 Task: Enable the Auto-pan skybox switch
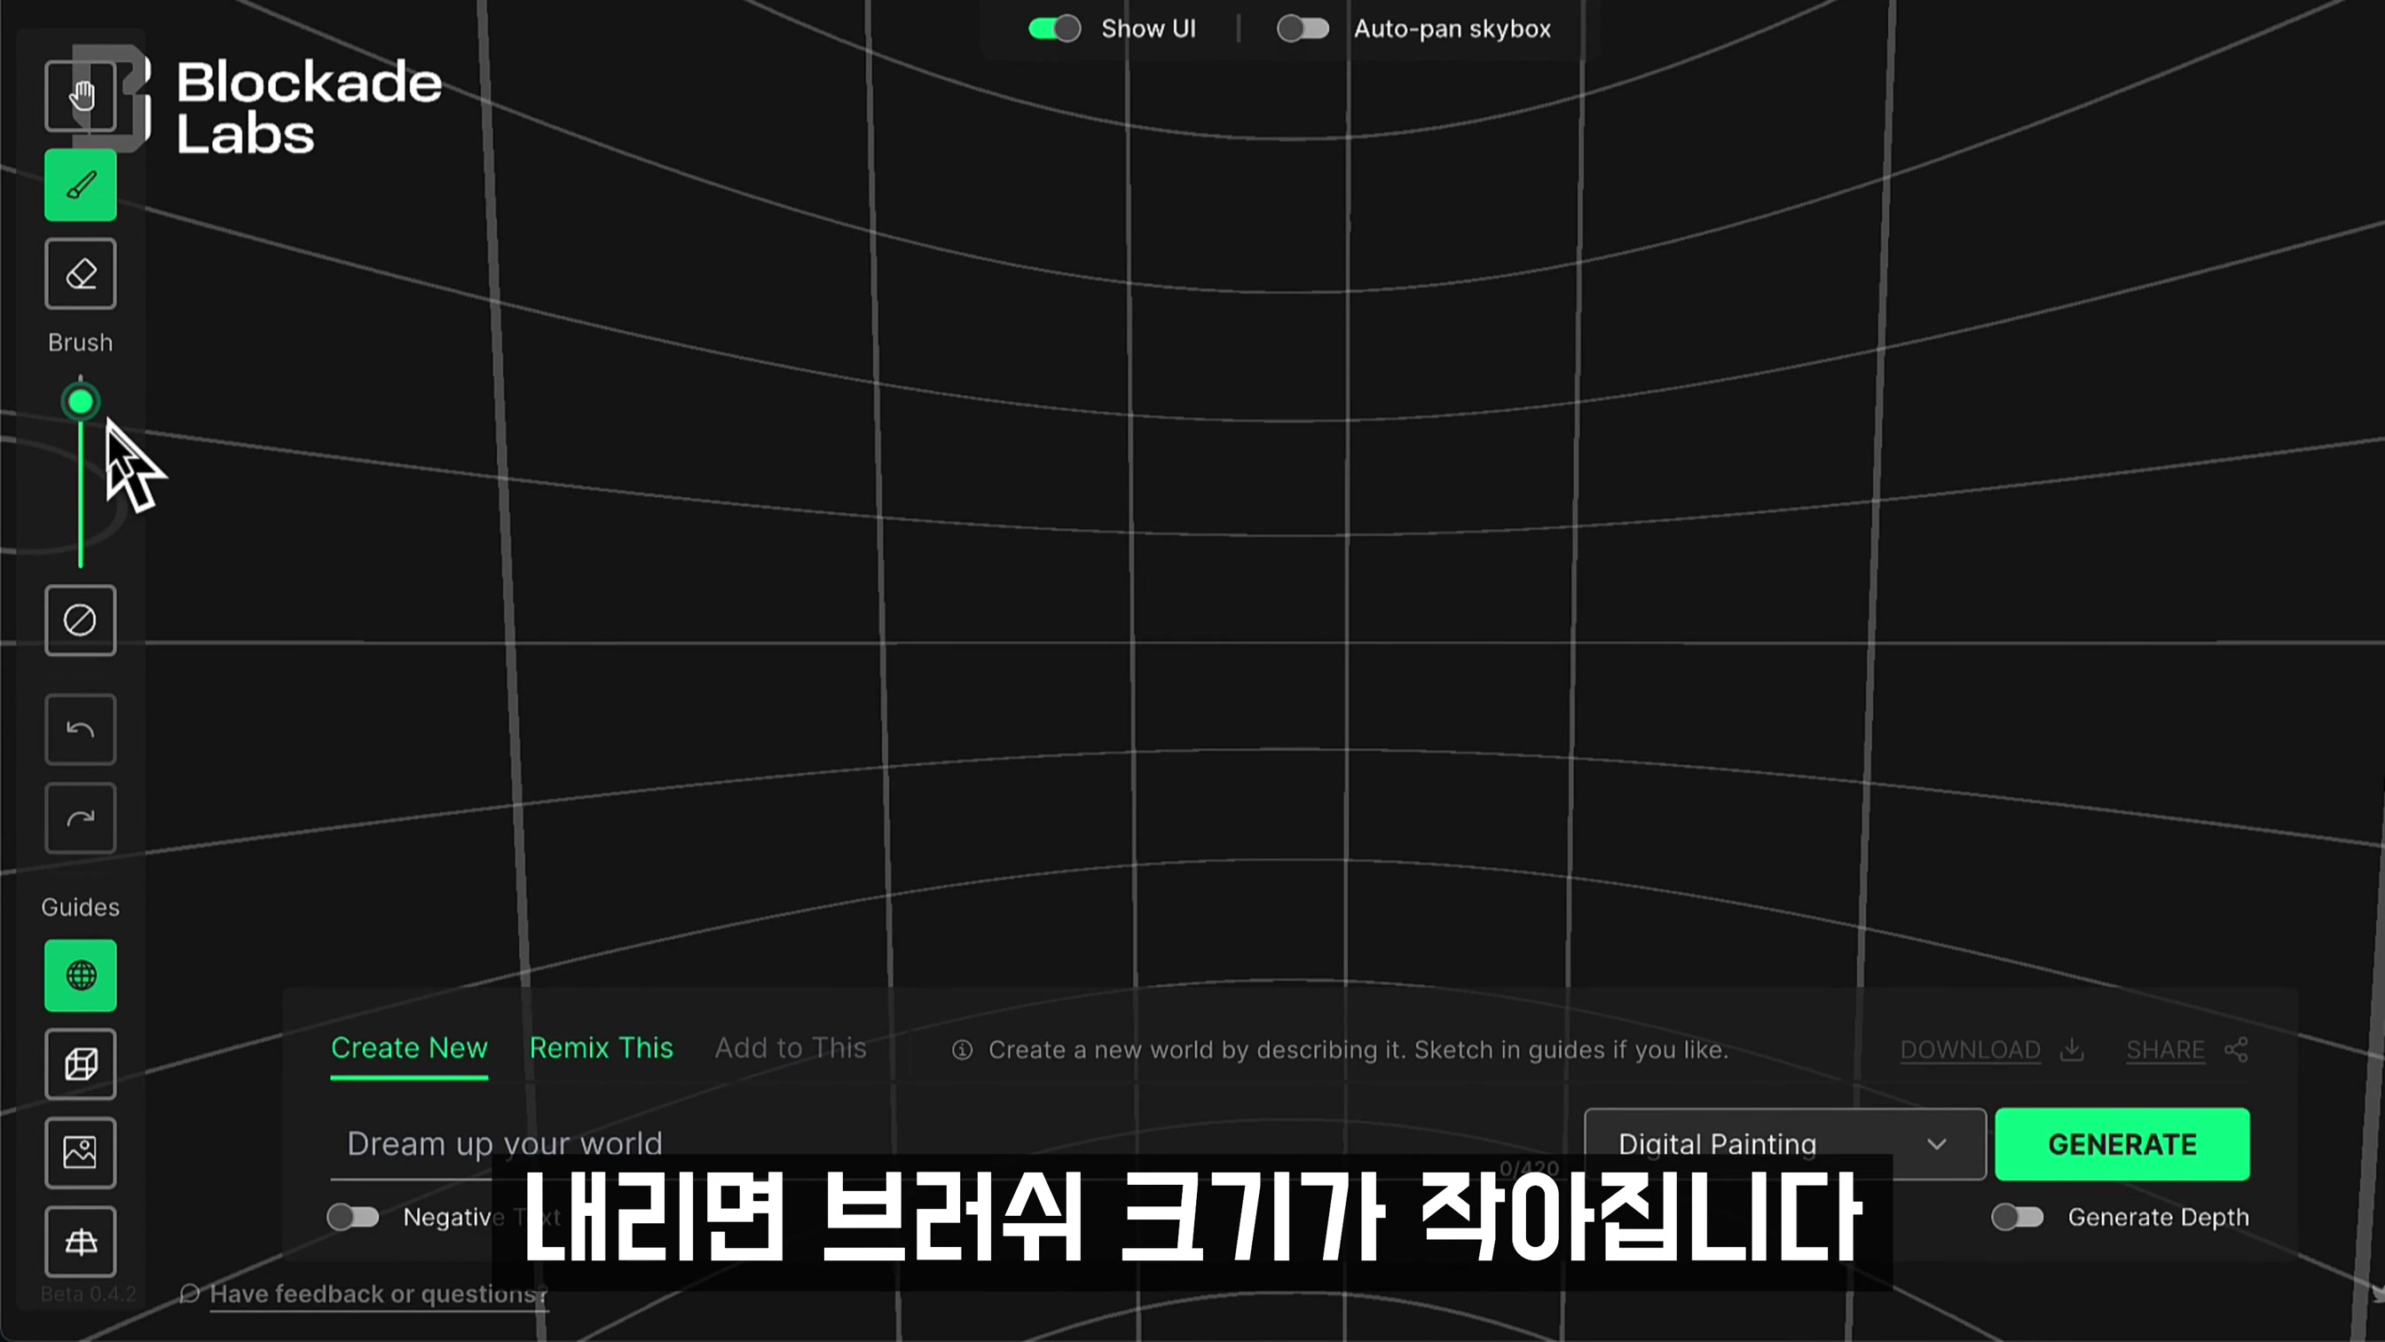point(1303,28)
